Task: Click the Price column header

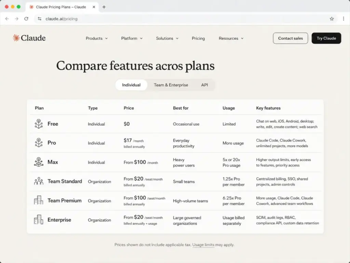Action: point(129,108)
